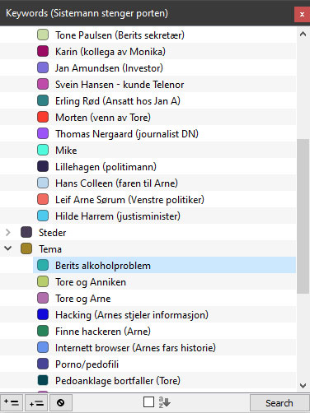The height and width of the screenshot is (413, 310).
Task: Click the scroll up arrow of the list
Action: [303, 34]
